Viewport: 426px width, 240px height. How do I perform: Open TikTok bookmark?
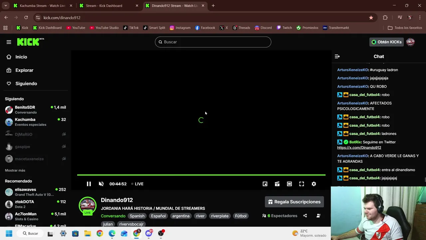point(131,28)
